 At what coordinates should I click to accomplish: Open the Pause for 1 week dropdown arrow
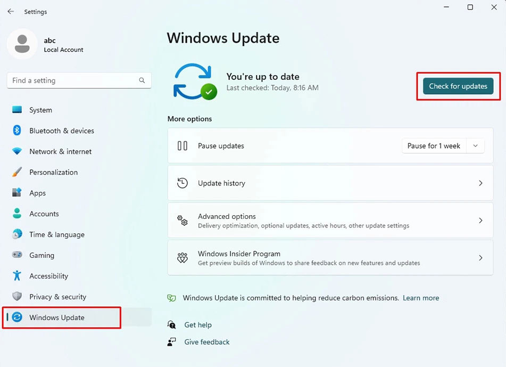tap(475, 145)
